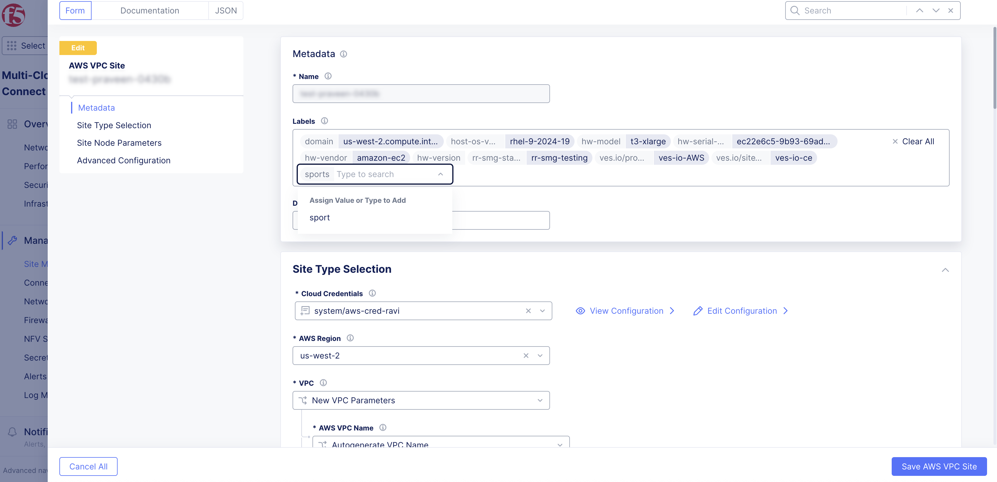997x482 pixels.
Task: Switch to the JSON tab
Action: 226,11
